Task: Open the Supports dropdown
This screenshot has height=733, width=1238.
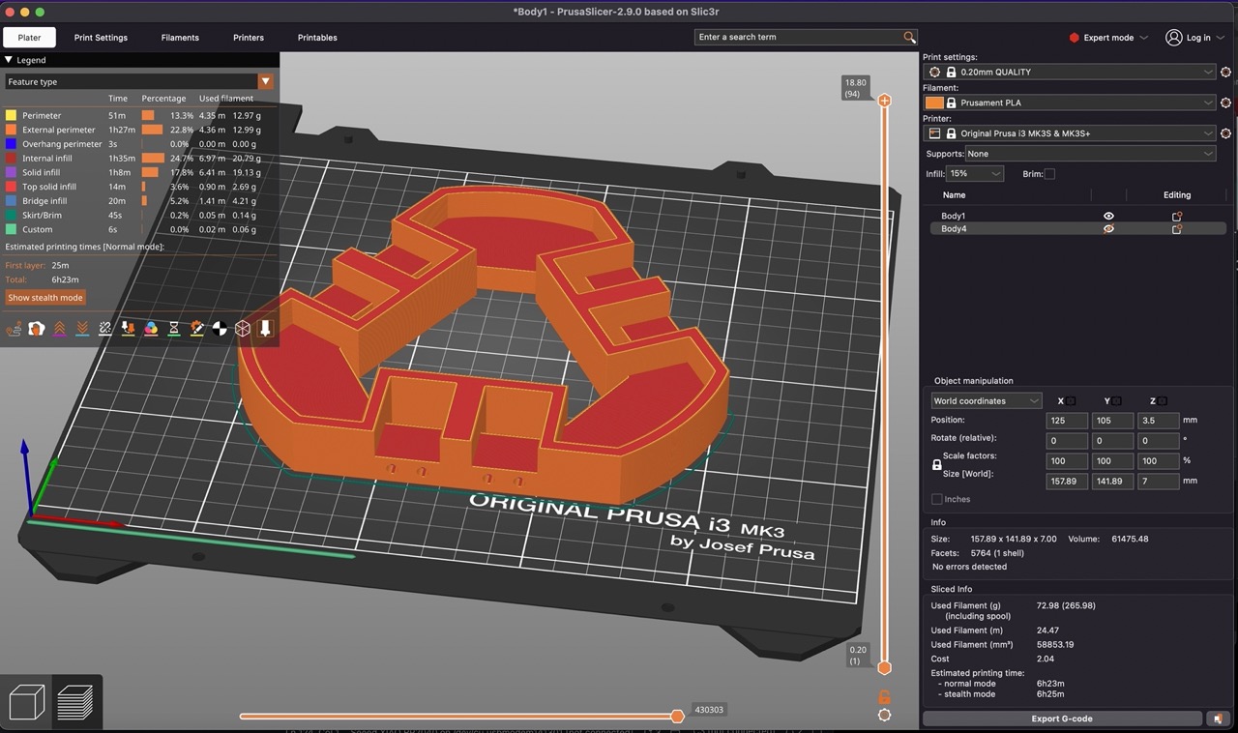Action: (1090, 154)
